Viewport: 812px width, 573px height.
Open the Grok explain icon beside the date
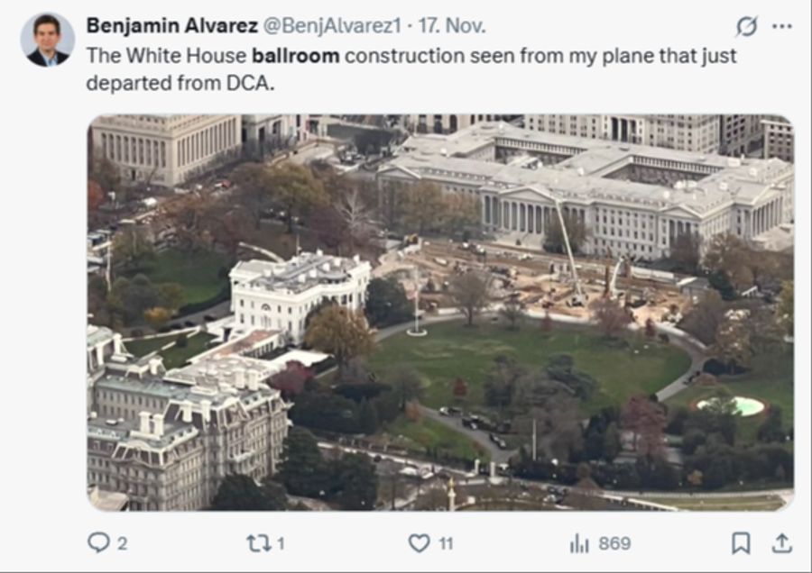point(746,26)
